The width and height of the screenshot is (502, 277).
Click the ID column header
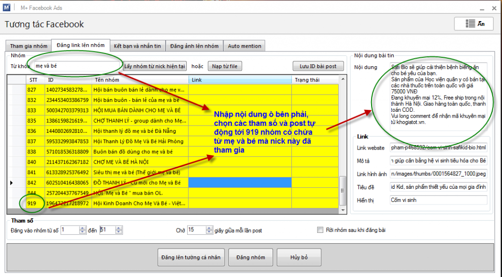click(x=69, y=80)
